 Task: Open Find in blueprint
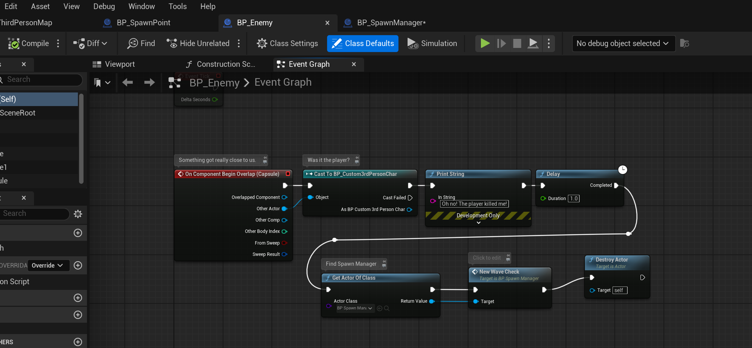(141, 43)
